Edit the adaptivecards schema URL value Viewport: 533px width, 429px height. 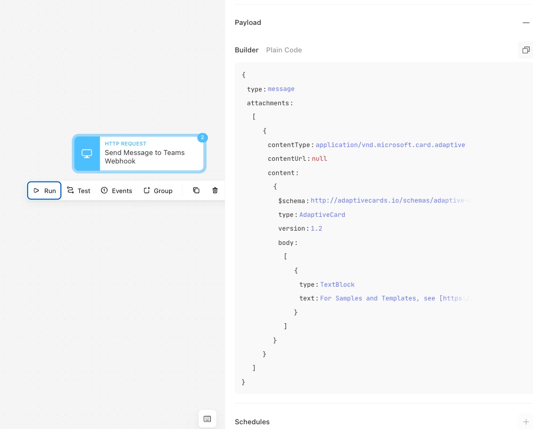(x=391, y=200)
